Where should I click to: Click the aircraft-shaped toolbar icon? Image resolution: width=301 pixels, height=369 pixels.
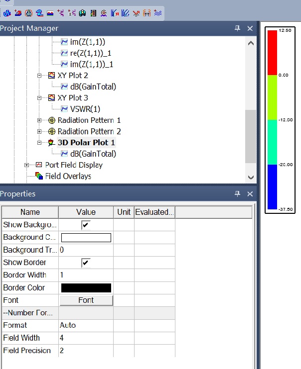click(29, 13)
